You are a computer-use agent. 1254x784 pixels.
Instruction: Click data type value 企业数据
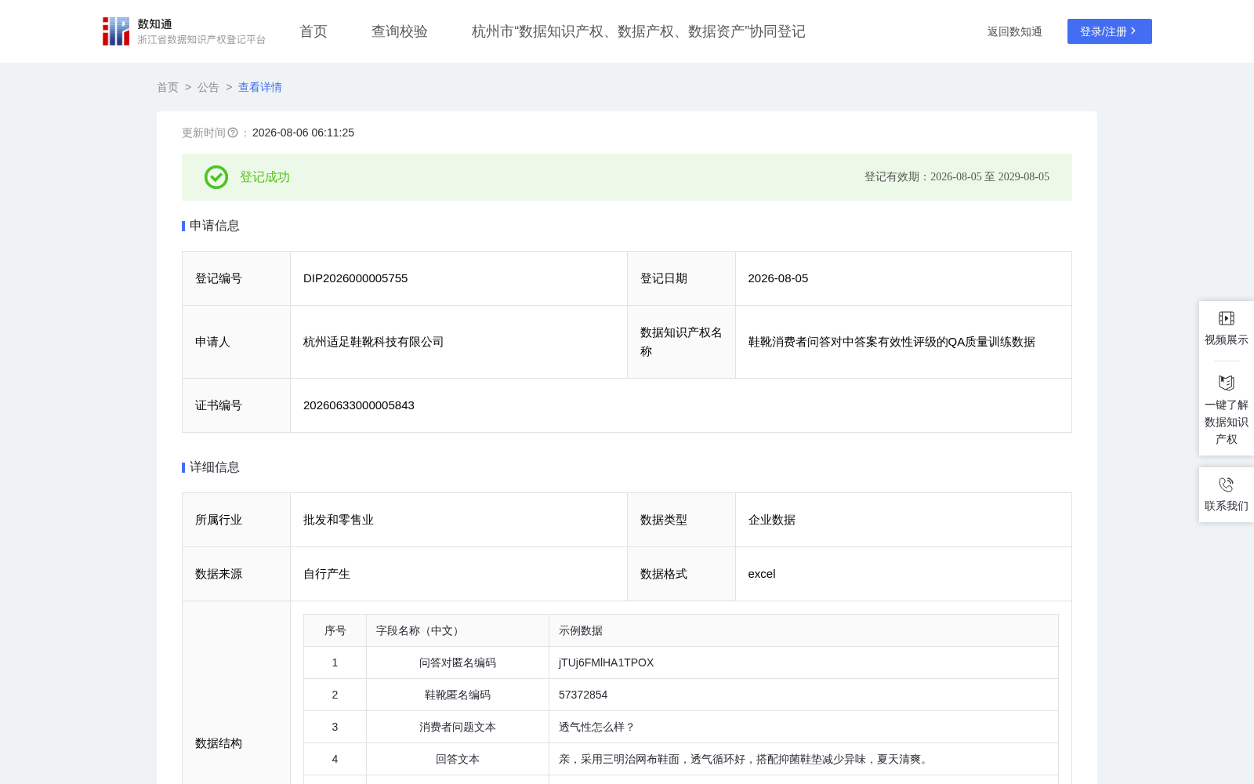click(772, 520)
